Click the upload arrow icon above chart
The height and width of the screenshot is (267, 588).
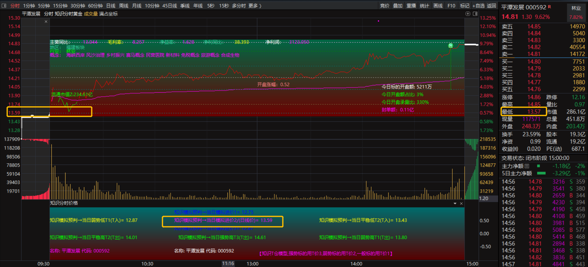coord(468,14)
